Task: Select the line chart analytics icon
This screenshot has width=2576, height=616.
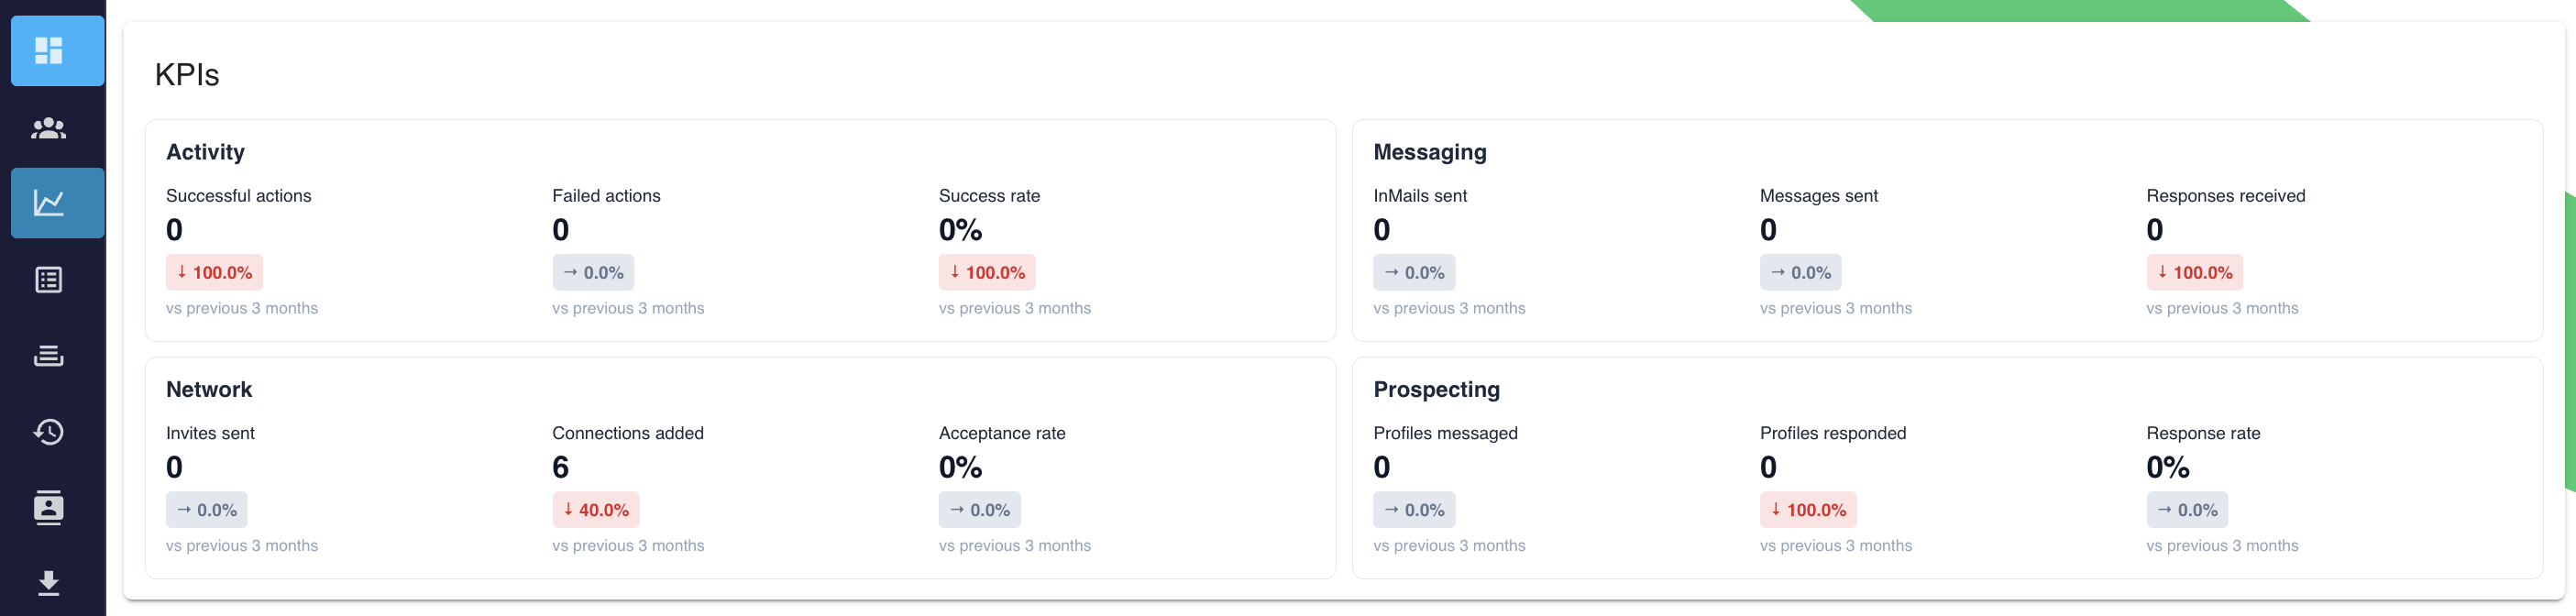Action: 48,203
